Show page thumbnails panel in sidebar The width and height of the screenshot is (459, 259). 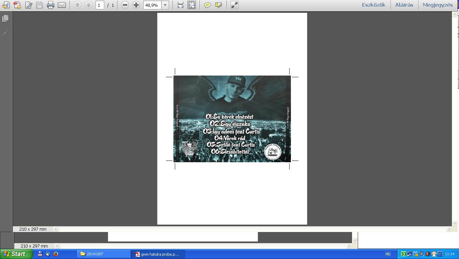click(x=5, y=19)
